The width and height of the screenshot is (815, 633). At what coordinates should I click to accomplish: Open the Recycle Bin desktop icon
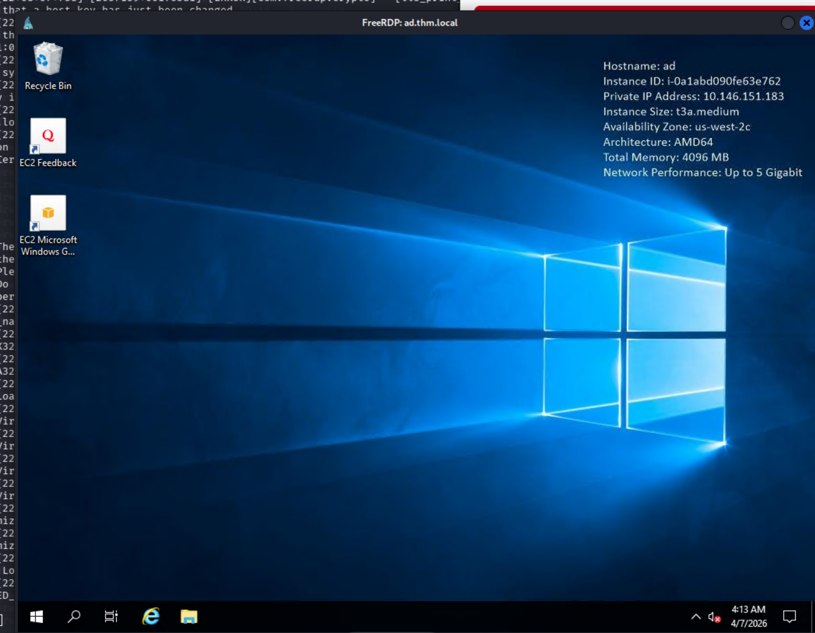click(48, 66)
